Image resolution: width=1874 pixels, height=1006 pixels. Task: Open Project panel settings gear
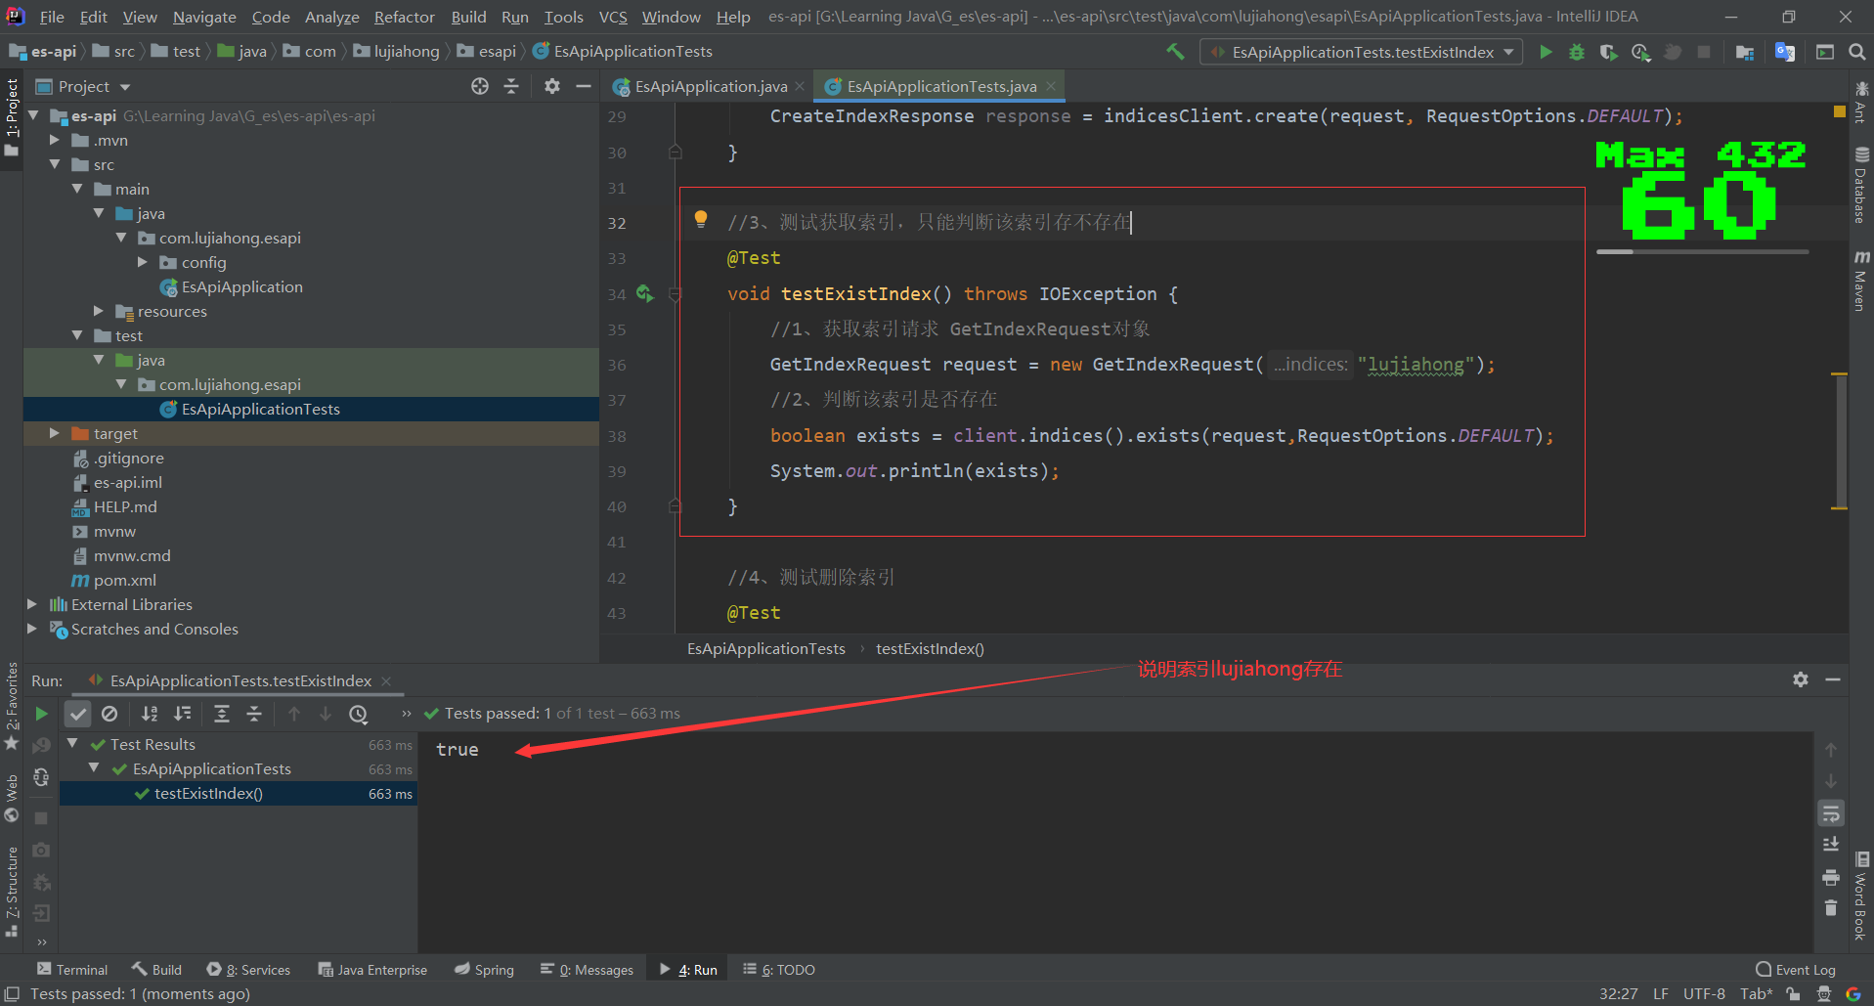tap(552, 86)
